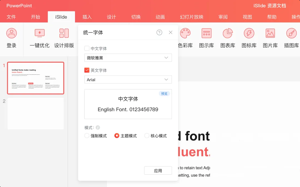This screenshot has width=300, height=187.
Task: Switch to the 切换 ribbon tab
Action: click(x=136, y=17)
